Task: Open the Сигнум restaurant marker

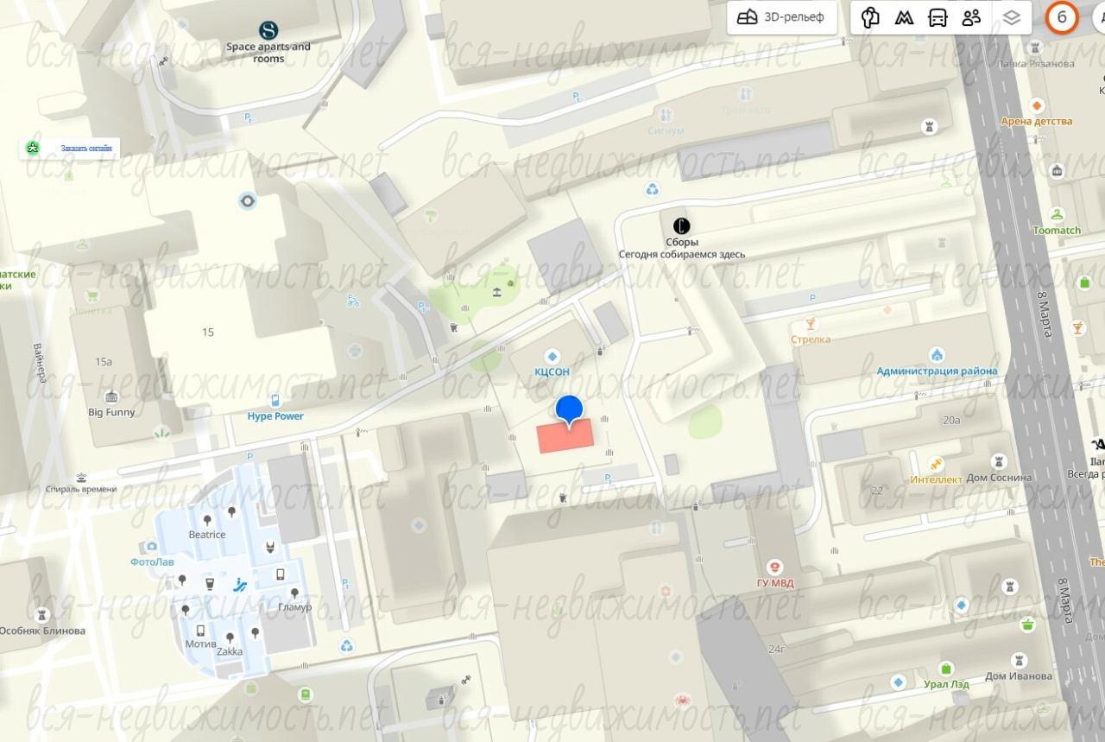Action: click(x=666, y=115)
